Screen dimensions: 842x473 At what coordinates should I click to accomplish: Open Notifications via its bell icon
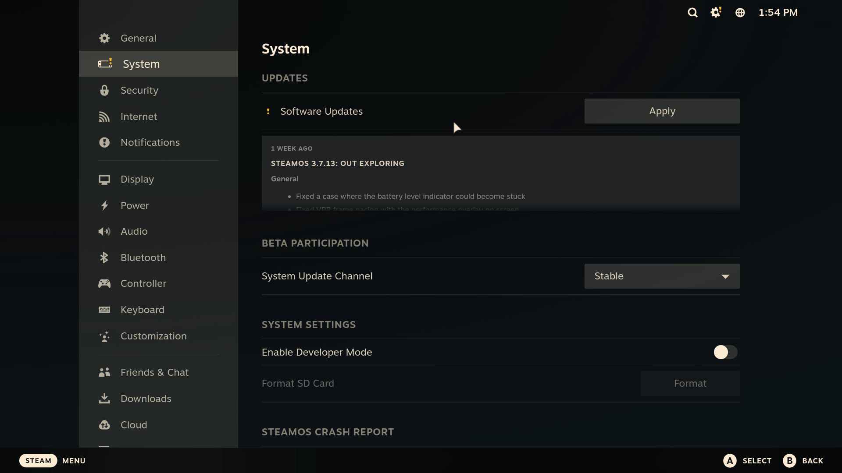(x=104, y=142)
